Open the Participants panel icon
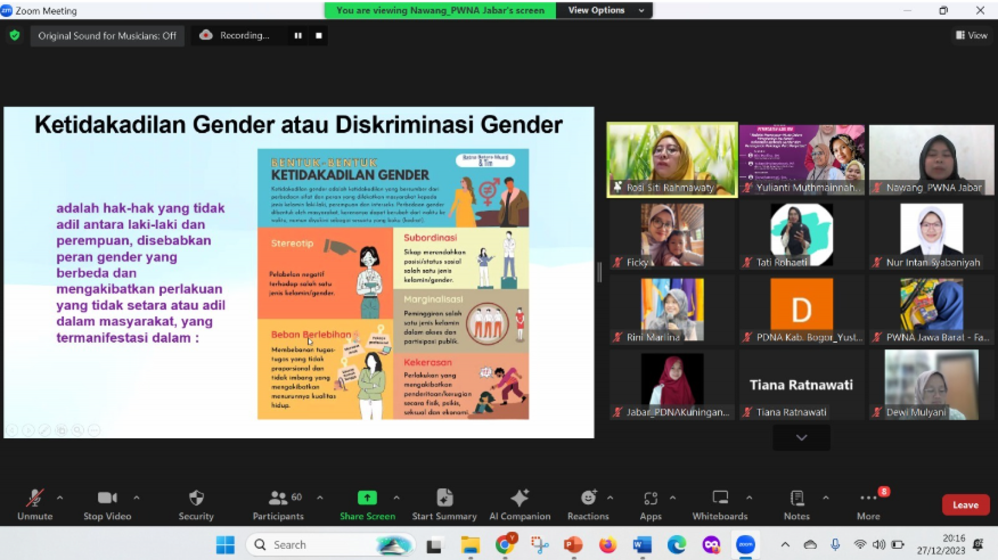The width and height of the screenshot is (998, 560). (x=278, y=498)
